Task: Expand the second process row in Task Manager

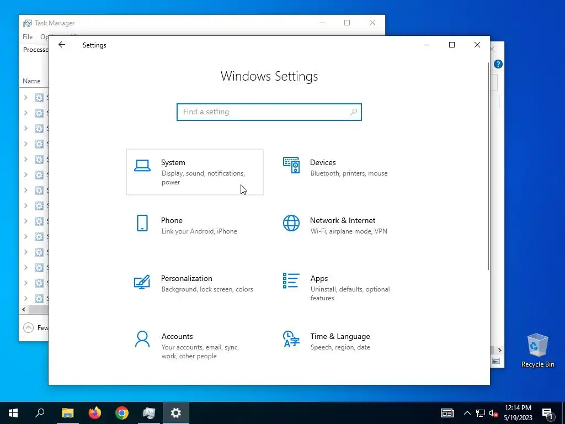Action: [x=25, y=113]
